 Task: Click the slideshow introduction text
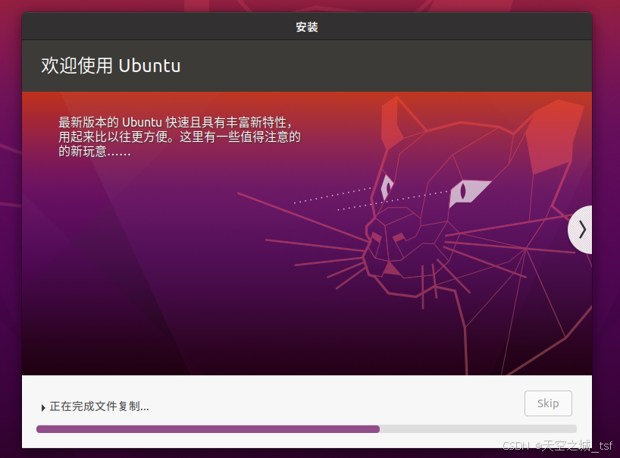178,136
